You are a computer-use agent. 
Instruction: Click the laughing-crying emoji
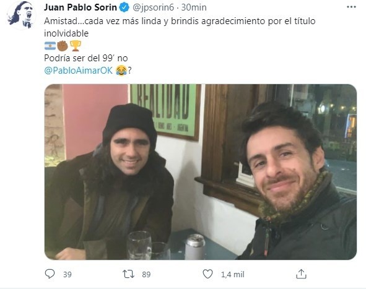click(121, 71)
